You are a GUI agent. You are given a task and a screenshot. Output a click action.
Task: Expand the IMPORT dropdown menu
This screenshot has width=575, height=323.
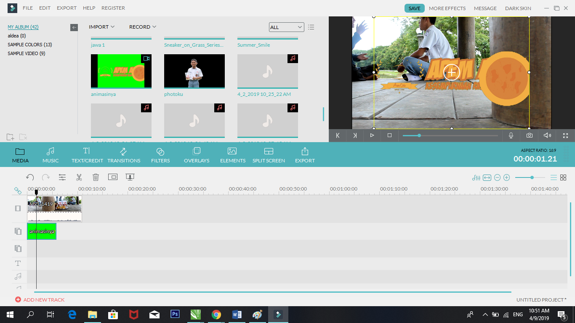coord(101,26)
